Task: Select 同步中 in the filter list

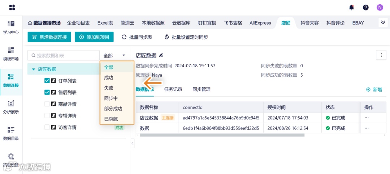Action: pyautogui.click(x=117, y=98)
